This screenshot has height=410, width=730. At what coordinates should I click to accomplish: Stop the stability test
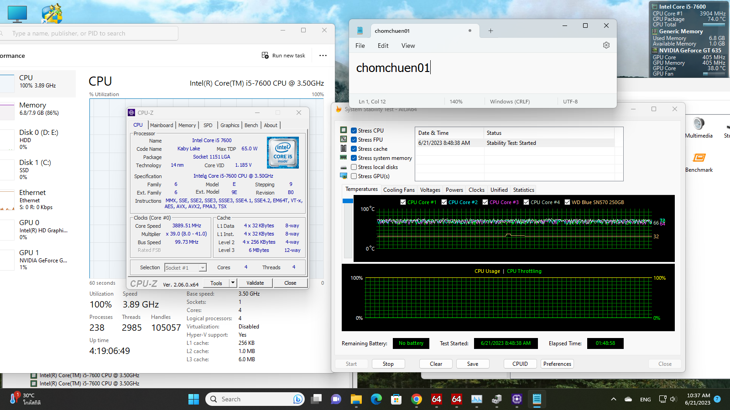[388, 364]
